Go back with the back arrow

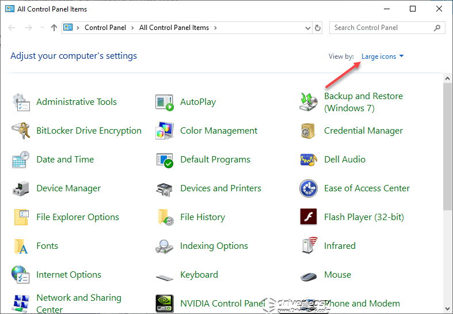(12, 28)
